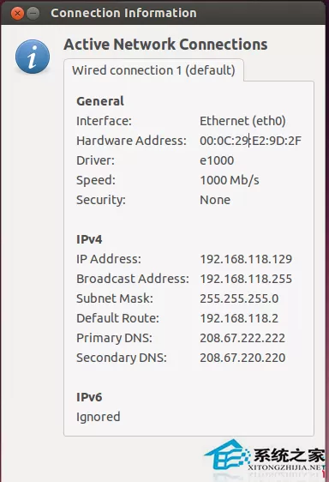Screen dimensions: 329x482
Task: Select the secondary DNS 208.67.220.220
Action: [242, 358]
